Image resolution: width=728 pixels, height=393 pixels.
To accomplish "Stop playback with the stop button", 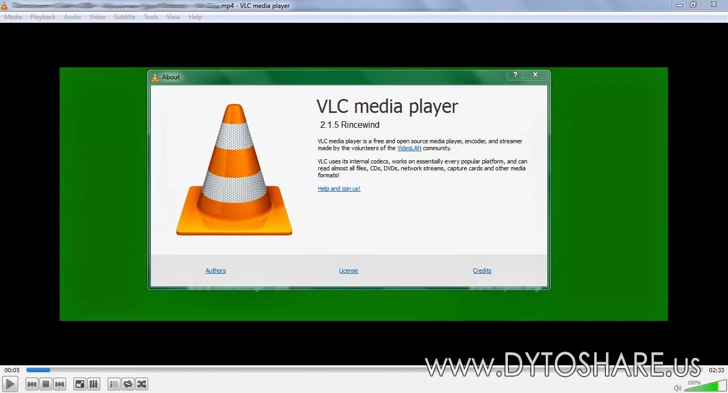I will tap(46, 384).
